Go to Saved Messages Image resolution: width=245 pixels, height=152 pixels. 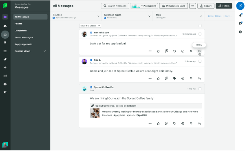pos(24,37)
